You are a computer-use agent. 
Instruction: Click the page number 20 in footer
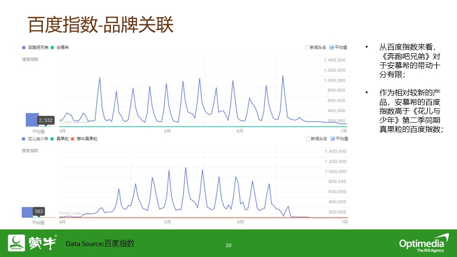(x=228, y=246)
